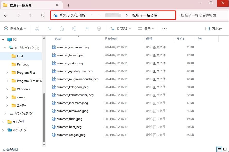Screen dimensions: 229x152
Task: Click the Delete trash can icon
Action: pyautogui.click(x=99, y=28)
